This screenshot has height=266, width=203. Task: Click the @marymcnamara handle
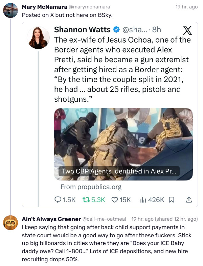(x=89, y=7)
